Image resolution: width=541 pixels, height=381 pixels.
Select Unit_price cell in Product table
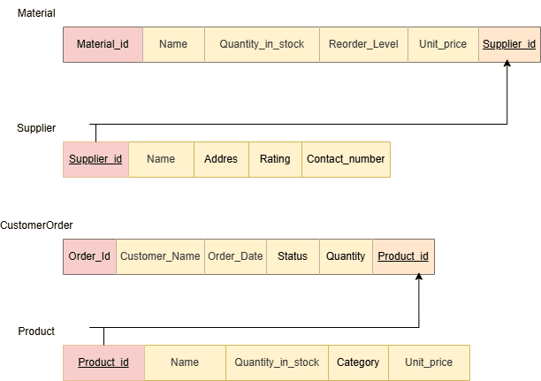(x=429, y=362)
